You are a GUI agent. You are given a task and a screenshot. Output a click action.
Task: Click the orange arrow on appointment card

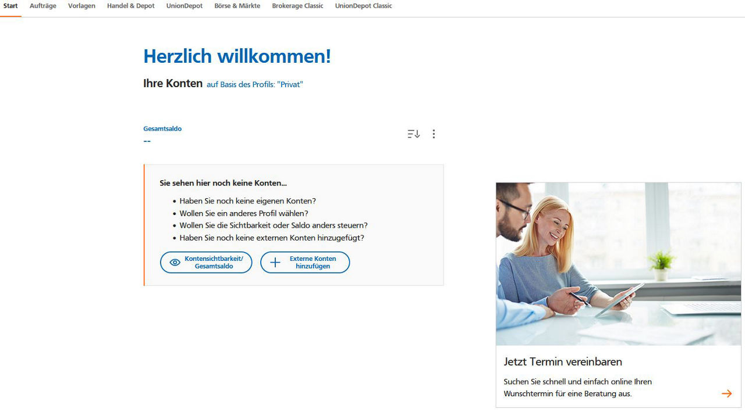tap(726, 393)
